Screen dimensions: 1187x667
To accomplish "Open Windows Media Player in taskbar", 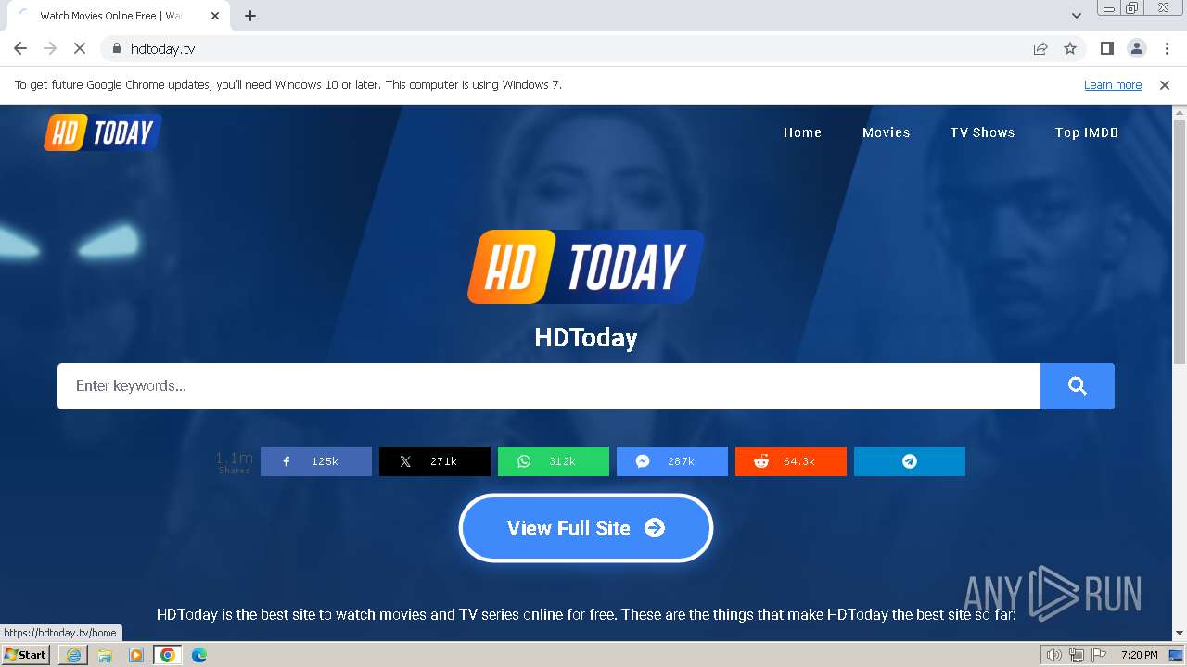I will click(x=136, y=655).
